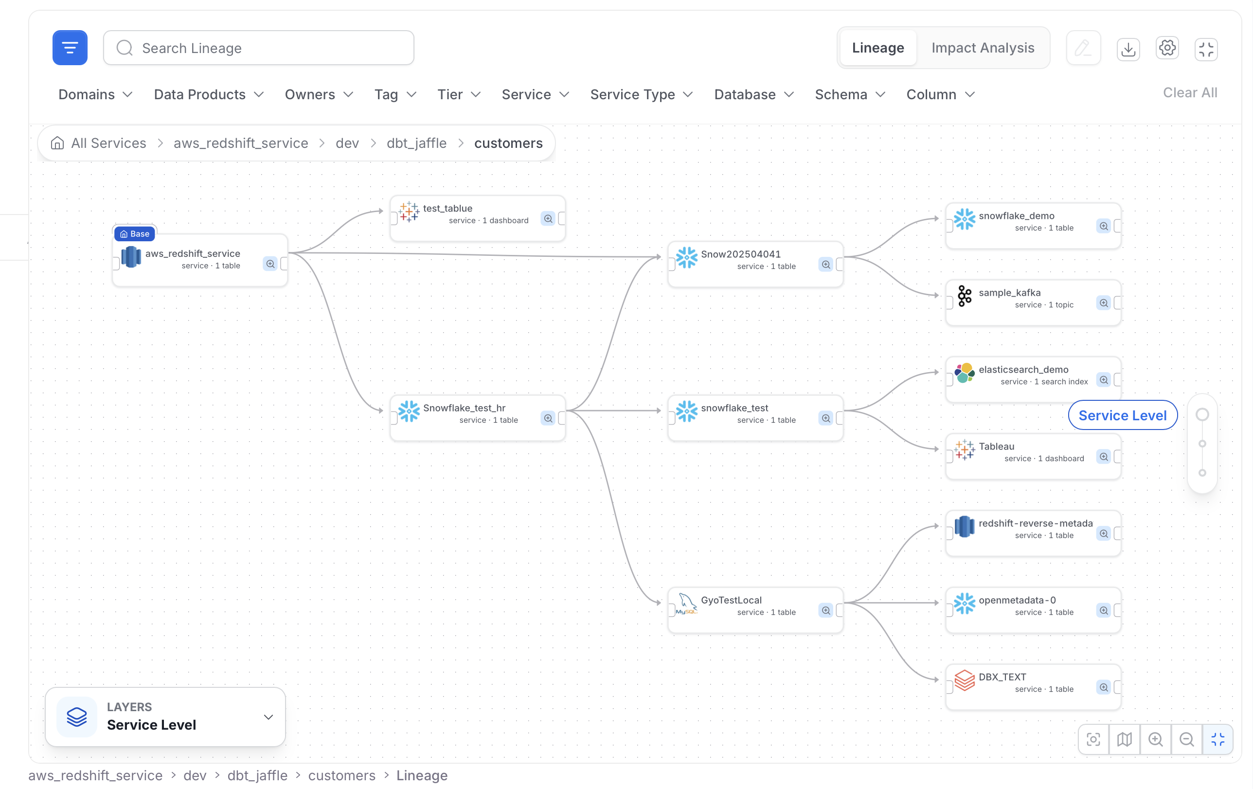Click the zoom in control
This screenshot has width=1253, height=789.
tap(1156, 739)
